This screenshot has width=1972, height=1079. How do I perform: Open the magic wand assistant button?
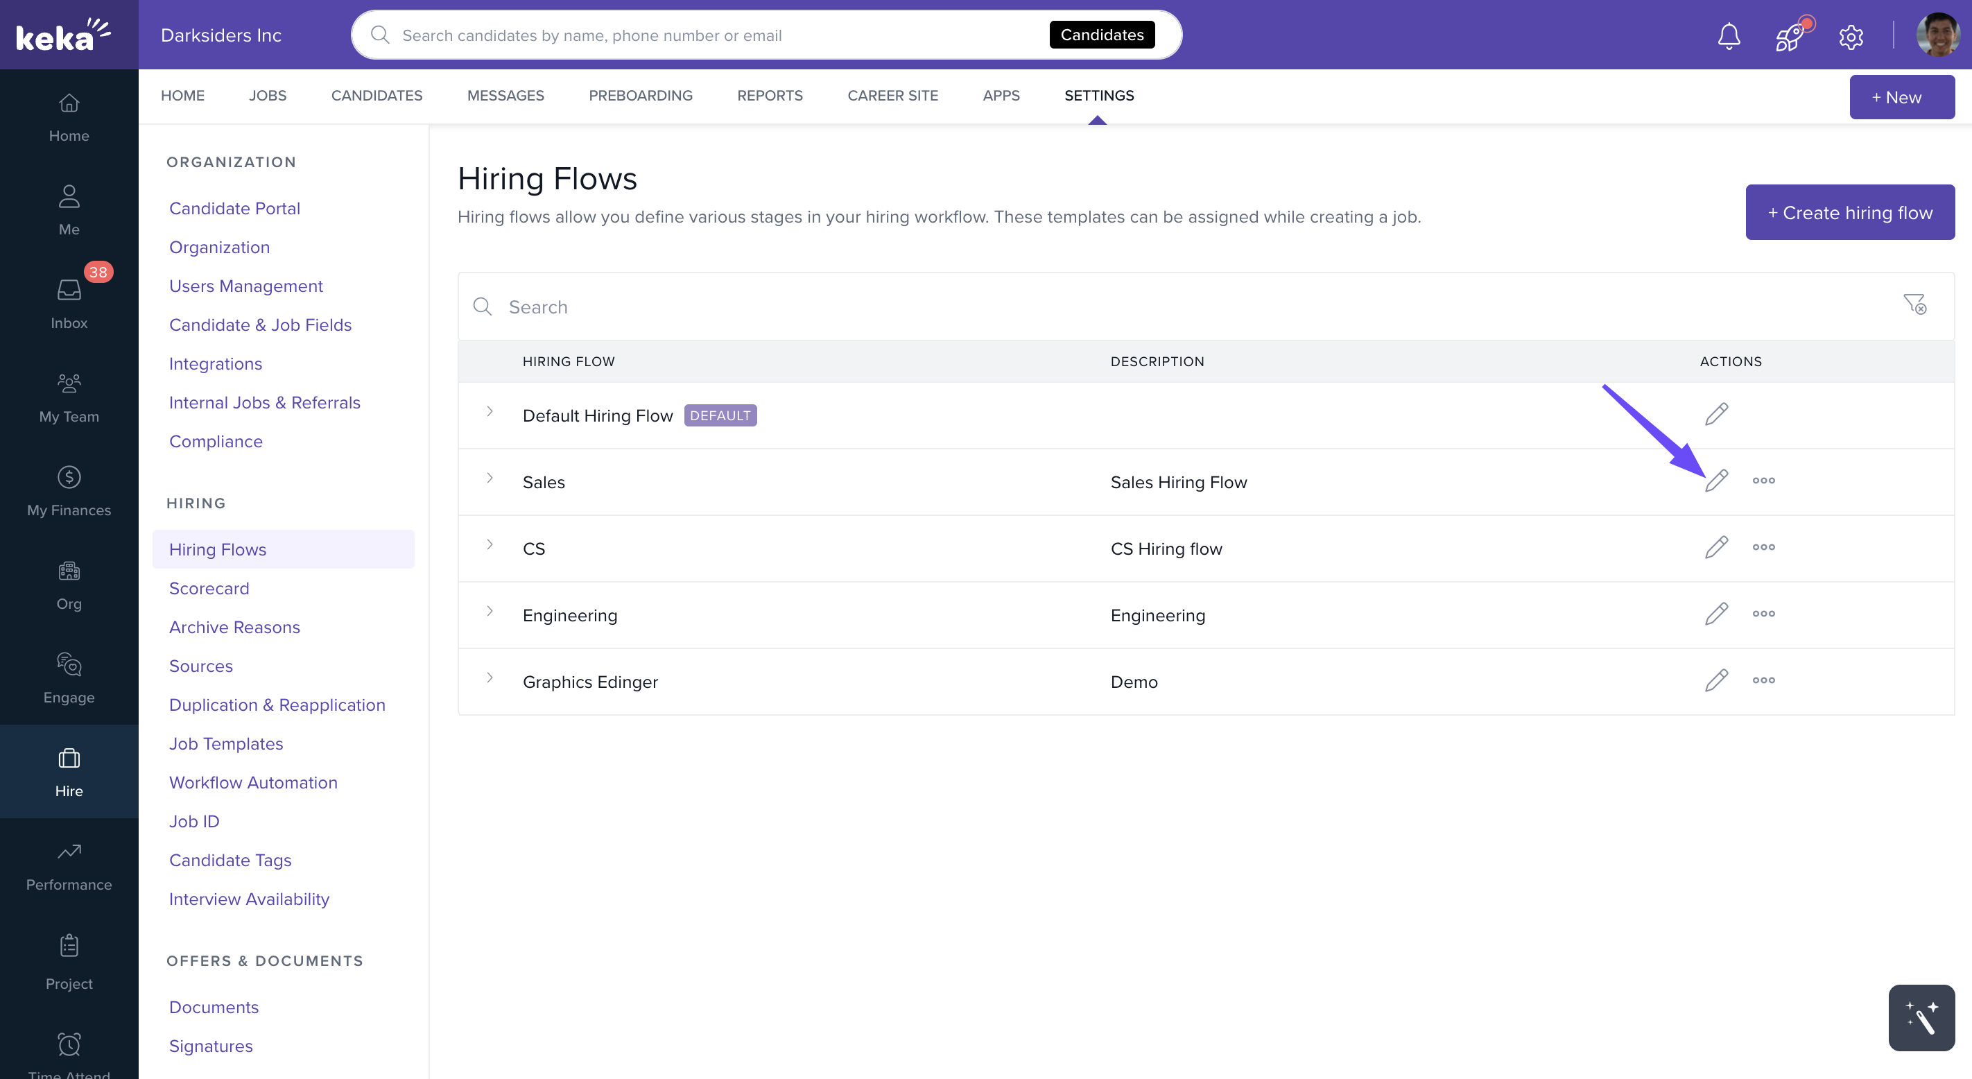[x=1921, y=1017]
